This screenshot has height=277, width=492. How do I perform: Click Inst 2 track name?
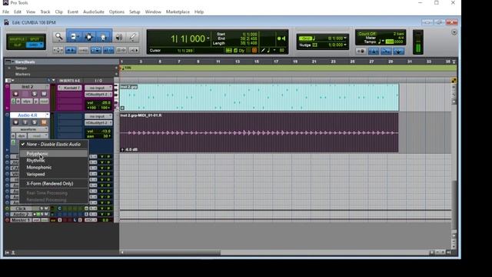coord(28,87)
